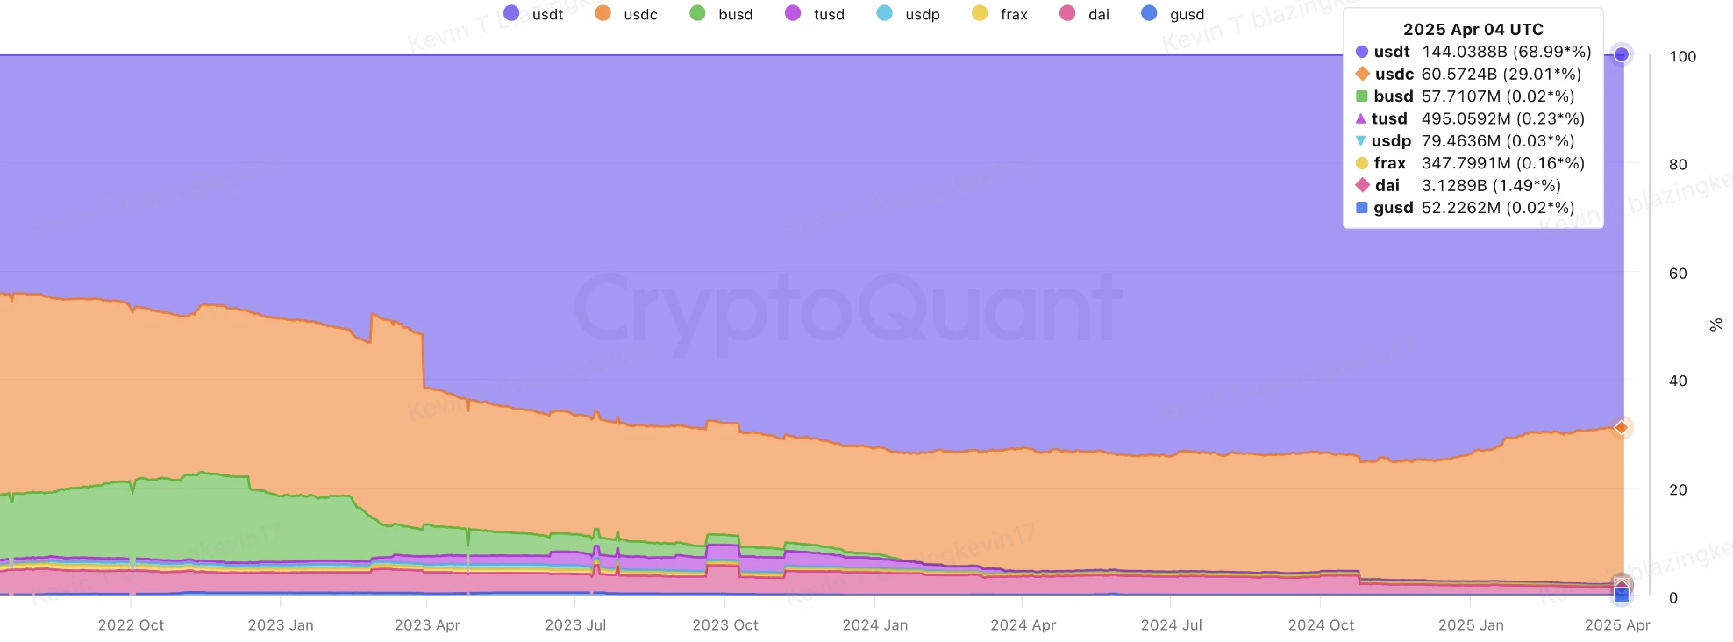Click the purple usdt dot in top legend
This screenshot has width=1733, height=642.
click(511, 13)
